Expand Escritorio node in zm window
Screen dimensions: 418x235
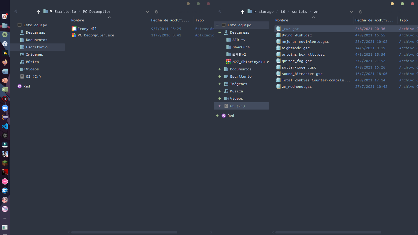tap(220, 76)
